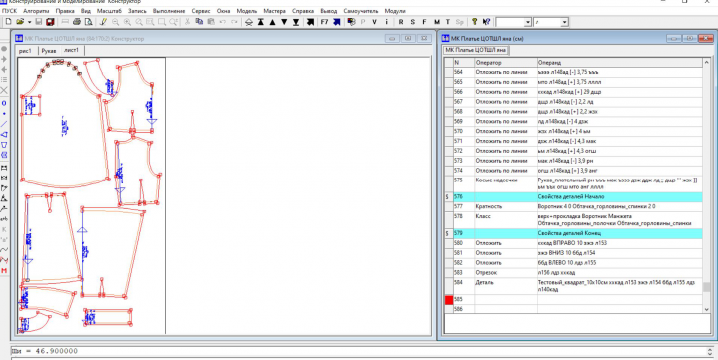
Task: Jump to start with the barred up-triangle icon
Action: pos(261,22)
